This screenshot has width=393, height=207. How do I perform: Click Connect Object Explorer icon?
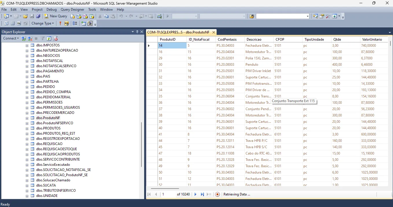pyautogui.click(x=24, y=38)
